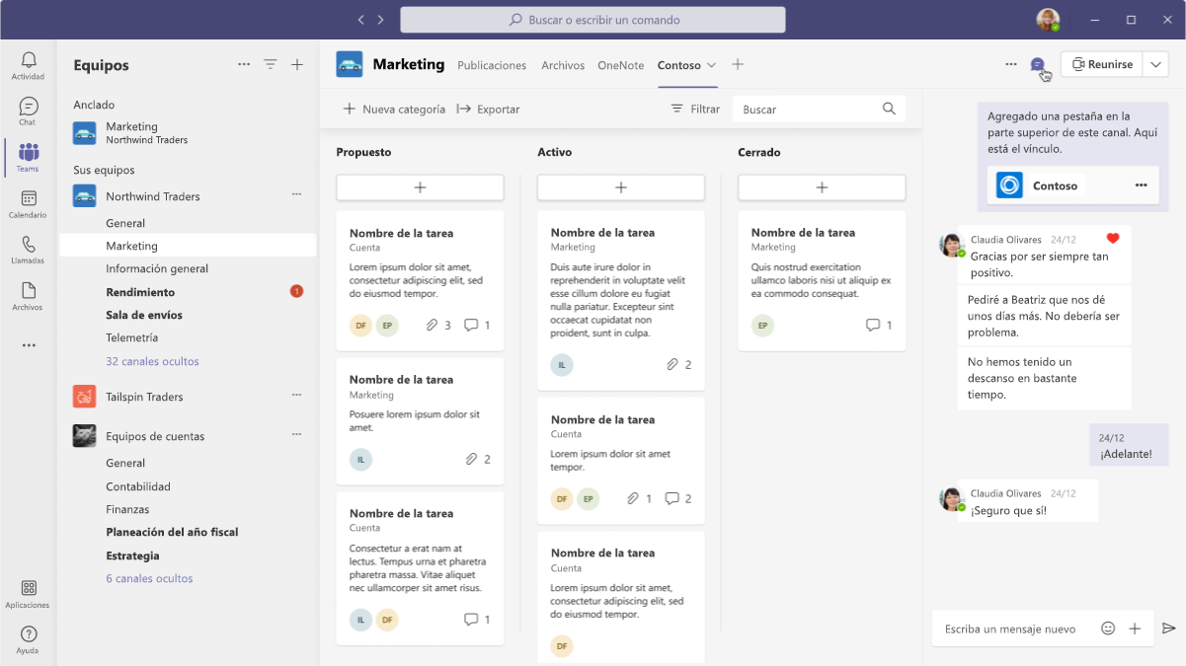Open channel more options ellipsis near Reunirse
The height and width of the screenshot is (666, 1186).
[1011, 64]
